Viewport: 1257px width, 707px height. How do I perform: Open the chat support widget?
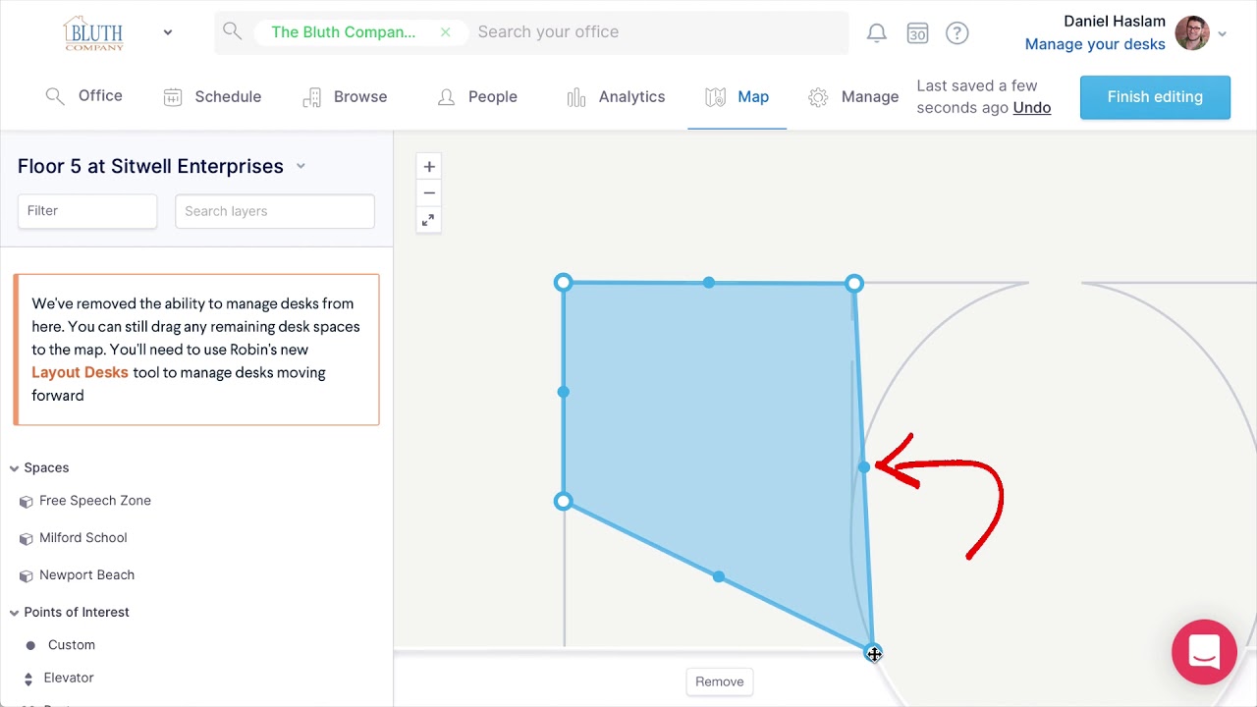coord(1204,651)
